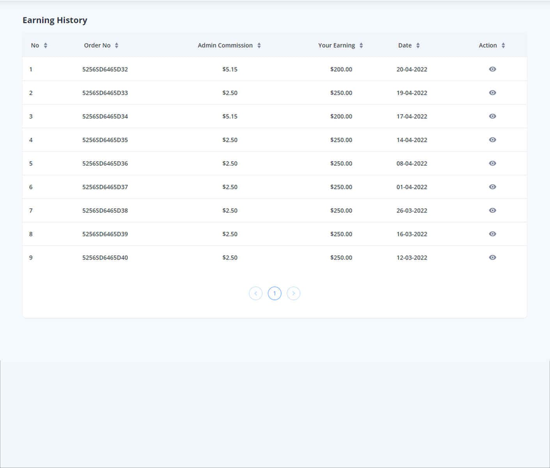Select page 1 in pagination
This screenshot has height=468, width=550.
point(275,293)
